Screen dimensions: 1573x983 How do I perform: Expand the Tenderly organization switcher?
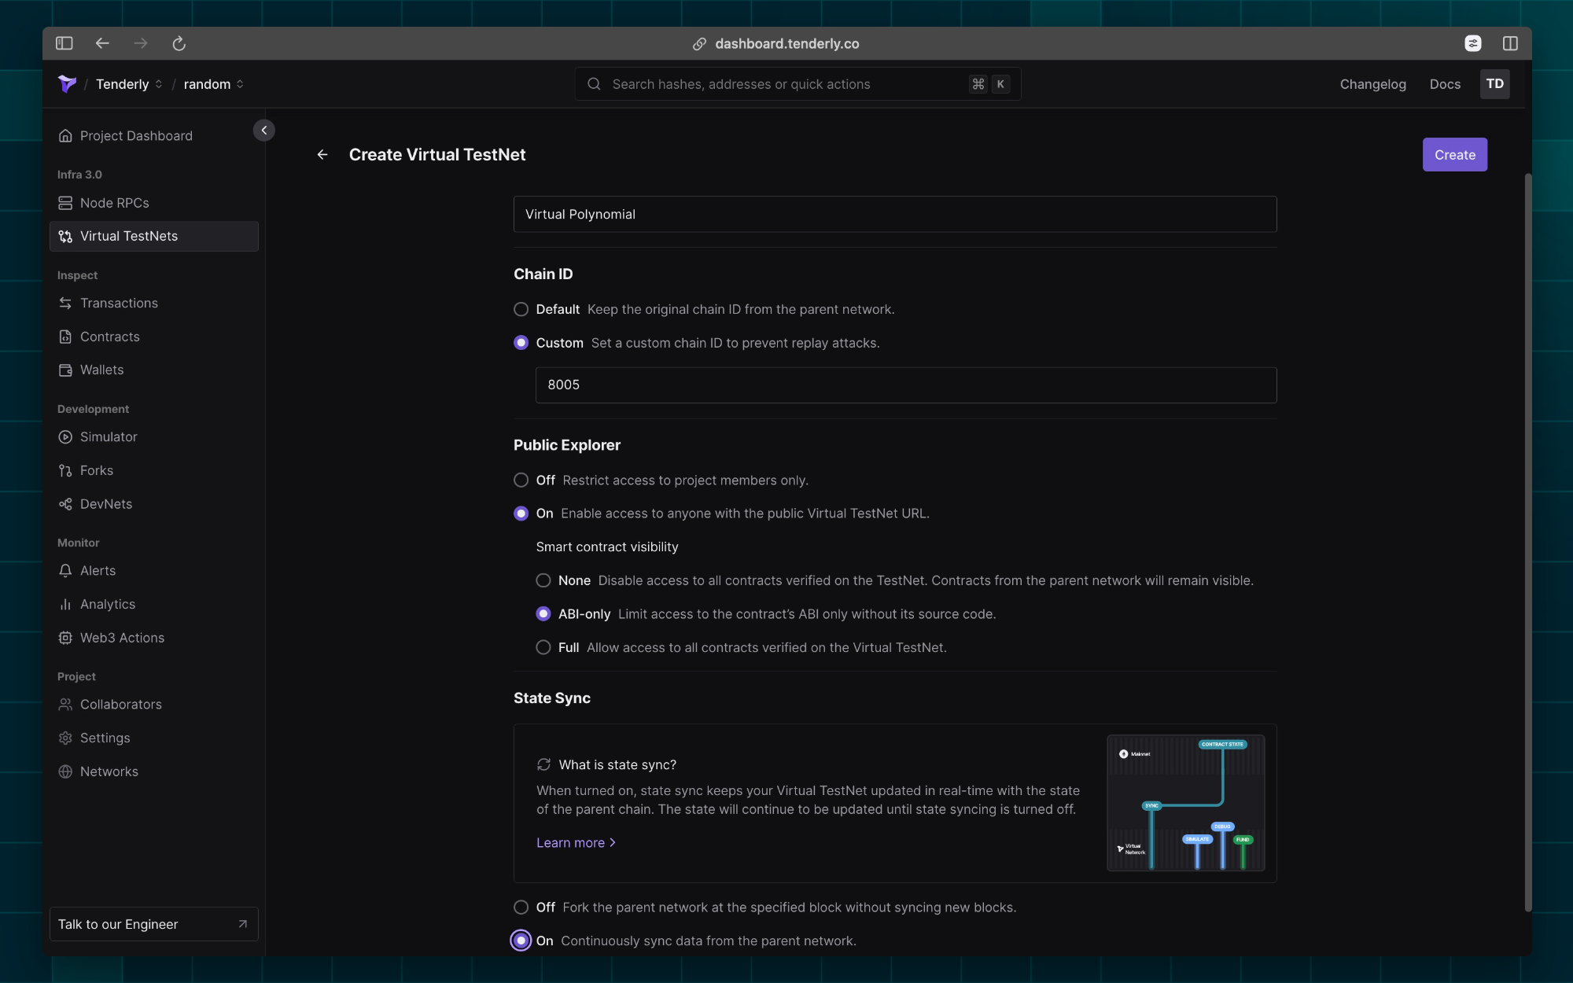[x=130, y=84]
